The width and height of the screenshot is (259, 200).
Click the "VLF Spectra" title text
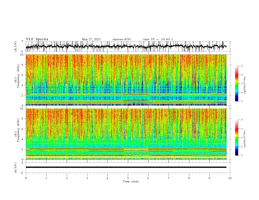37,39
